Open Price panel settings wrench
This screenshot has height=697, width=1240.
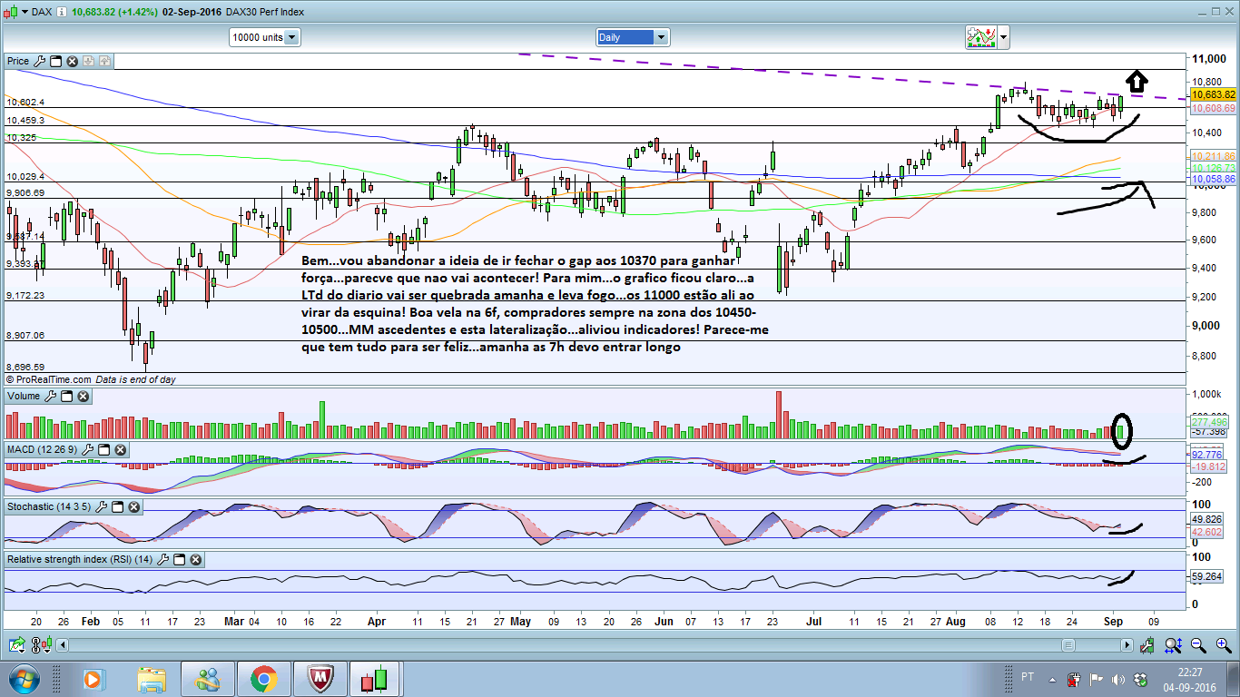39,62
